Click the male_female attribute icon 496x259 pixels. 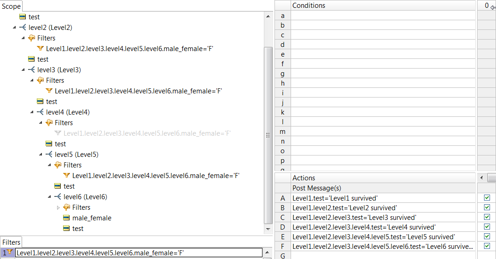point(66,218)
